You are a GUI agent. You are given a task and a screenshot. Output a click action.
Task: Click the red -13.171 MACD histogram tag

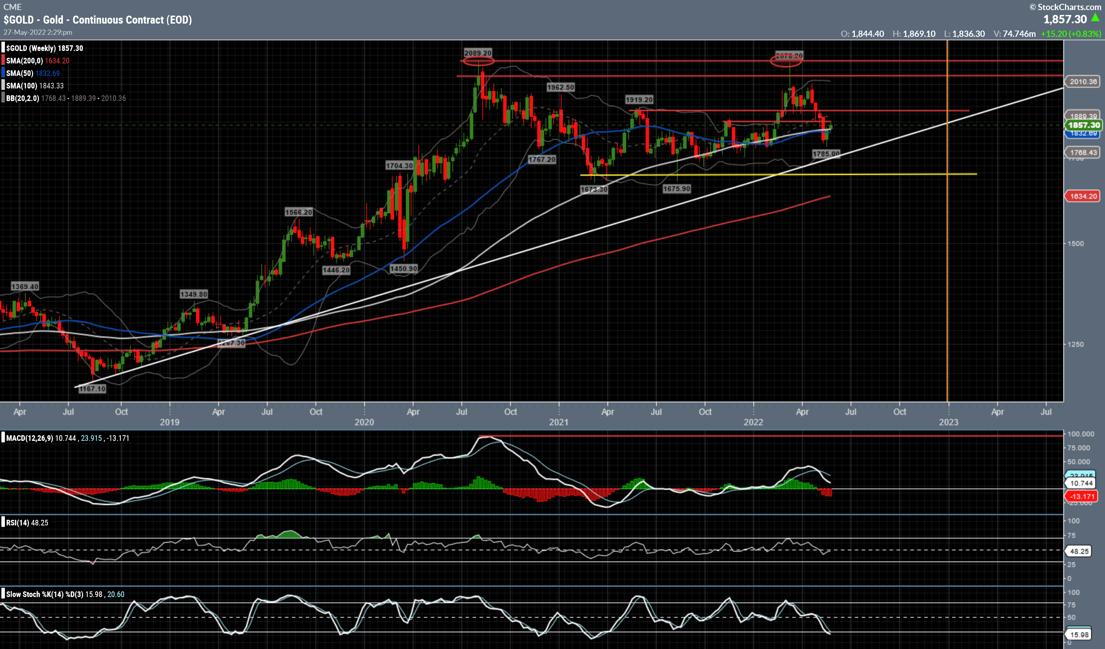tap(1082, 496)
